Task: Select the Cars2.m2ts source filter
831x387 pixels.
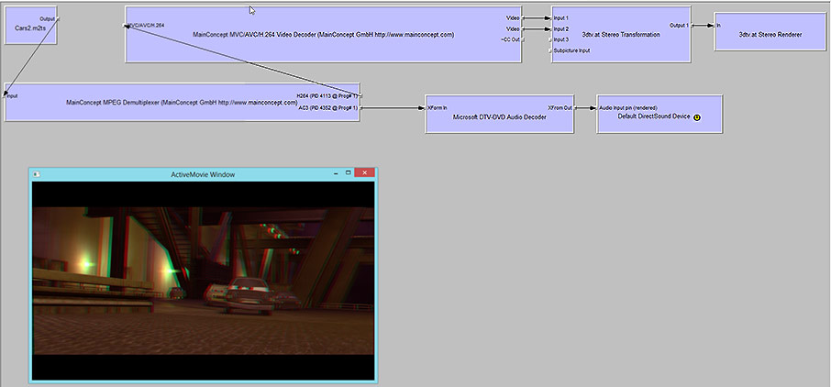Action: [31, 25]
